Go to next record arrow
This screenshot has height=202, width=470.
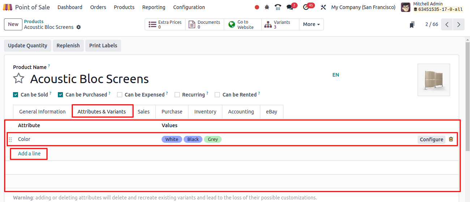459,25
